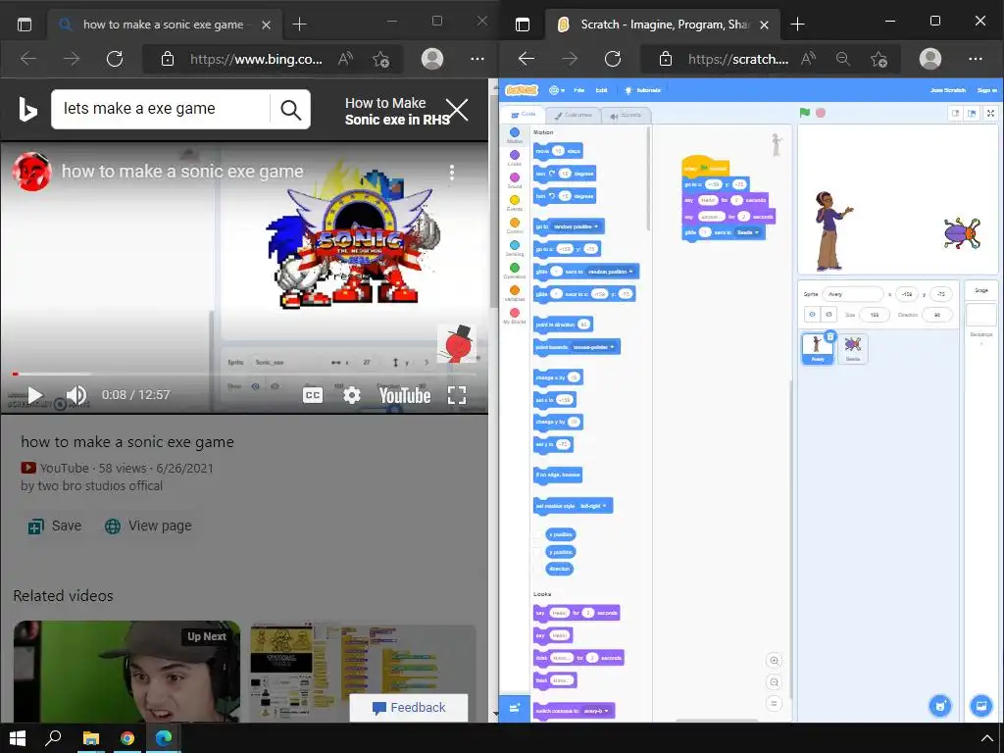1004x753 pixels.
Task: Click the video progress bar
Action: click(244, 374)
